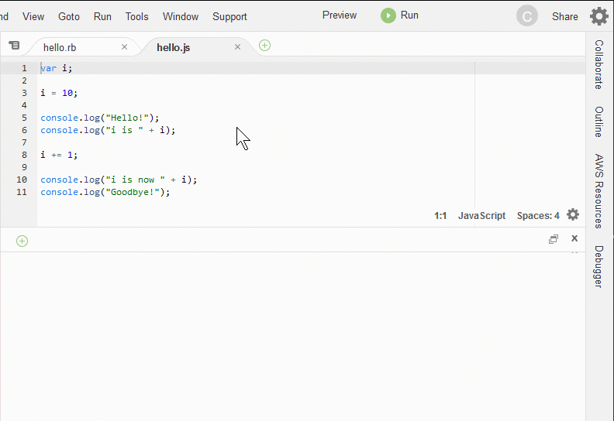Open JavaScript language mode selector
The width and height of the screenshot is (614, 421).
pos(481,216)
